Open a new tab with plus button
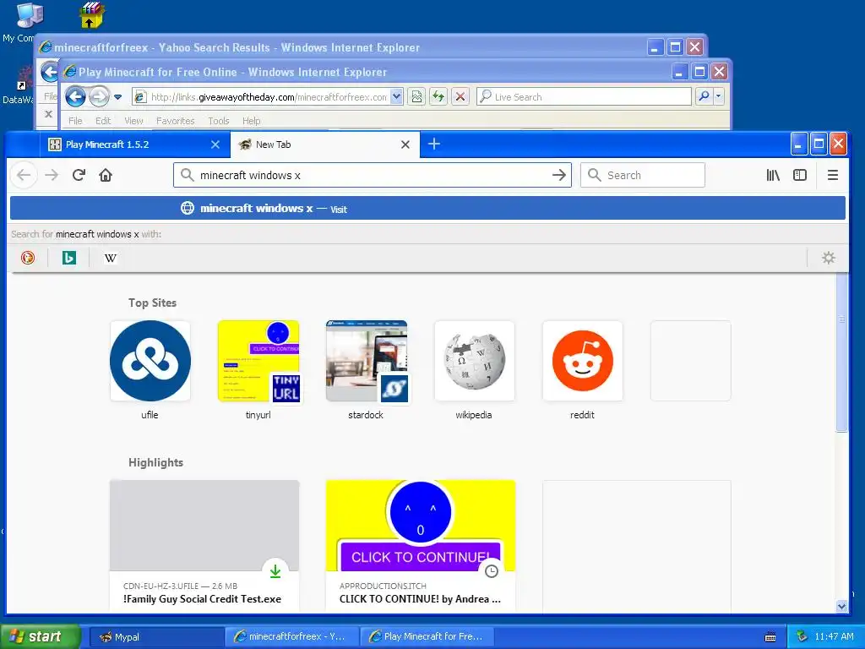The width and height of the screenshot is (865, 649). [434, 144]
